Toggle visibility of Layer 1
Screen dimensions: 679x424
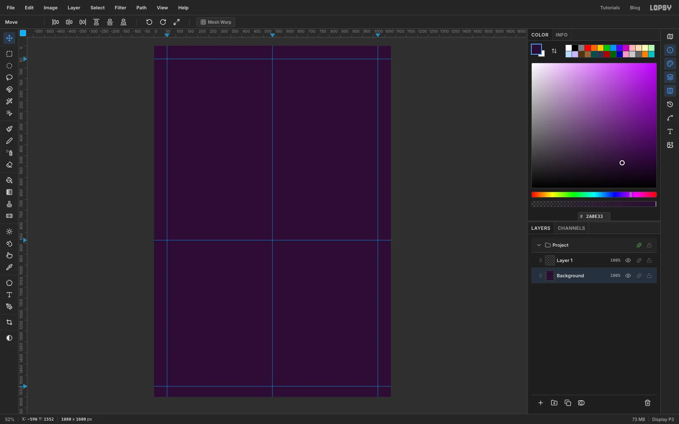coord(628,260)
